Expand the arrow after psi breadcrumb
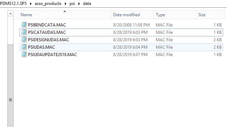The height and width of the screenshot is (127, 227). pyautogui.click(x=79, y=4)
